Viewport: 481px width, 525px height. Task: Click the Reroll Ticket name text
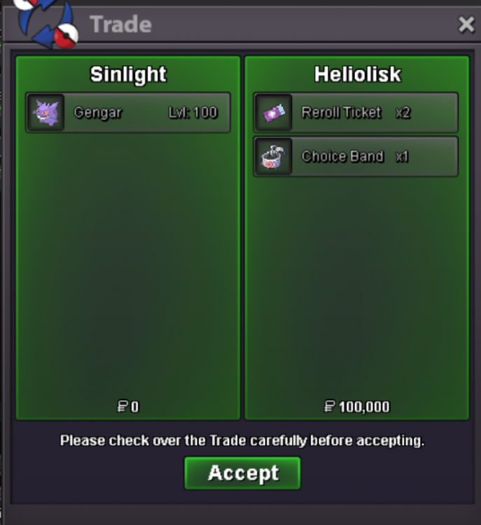click(x=341, y=113)
